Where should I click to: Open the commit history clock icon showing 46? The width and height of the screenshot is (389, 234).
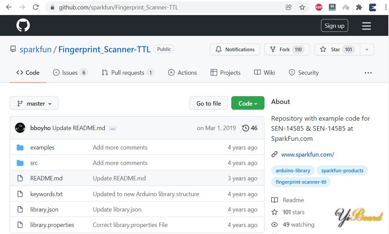click(245, 128)
